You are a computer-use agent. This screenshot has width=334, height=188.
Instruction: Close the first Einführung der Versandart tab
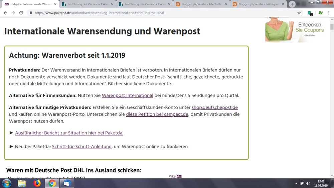pos(112,4)
